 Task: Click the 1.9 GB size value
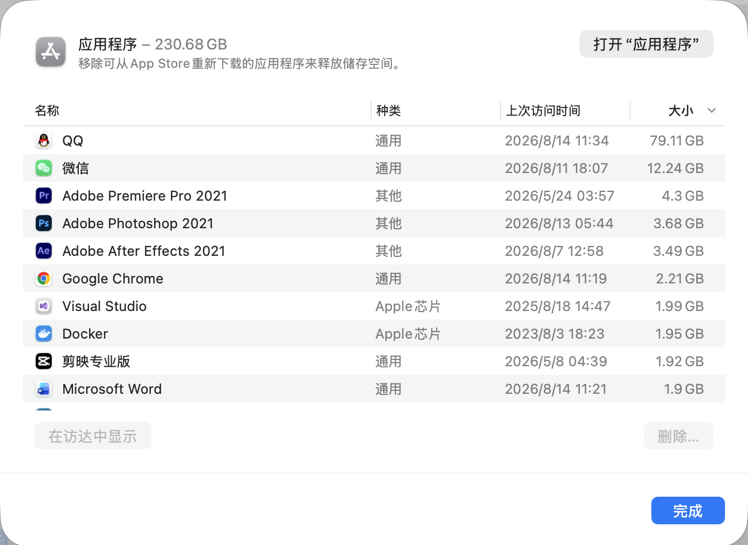tap(684, 389)
